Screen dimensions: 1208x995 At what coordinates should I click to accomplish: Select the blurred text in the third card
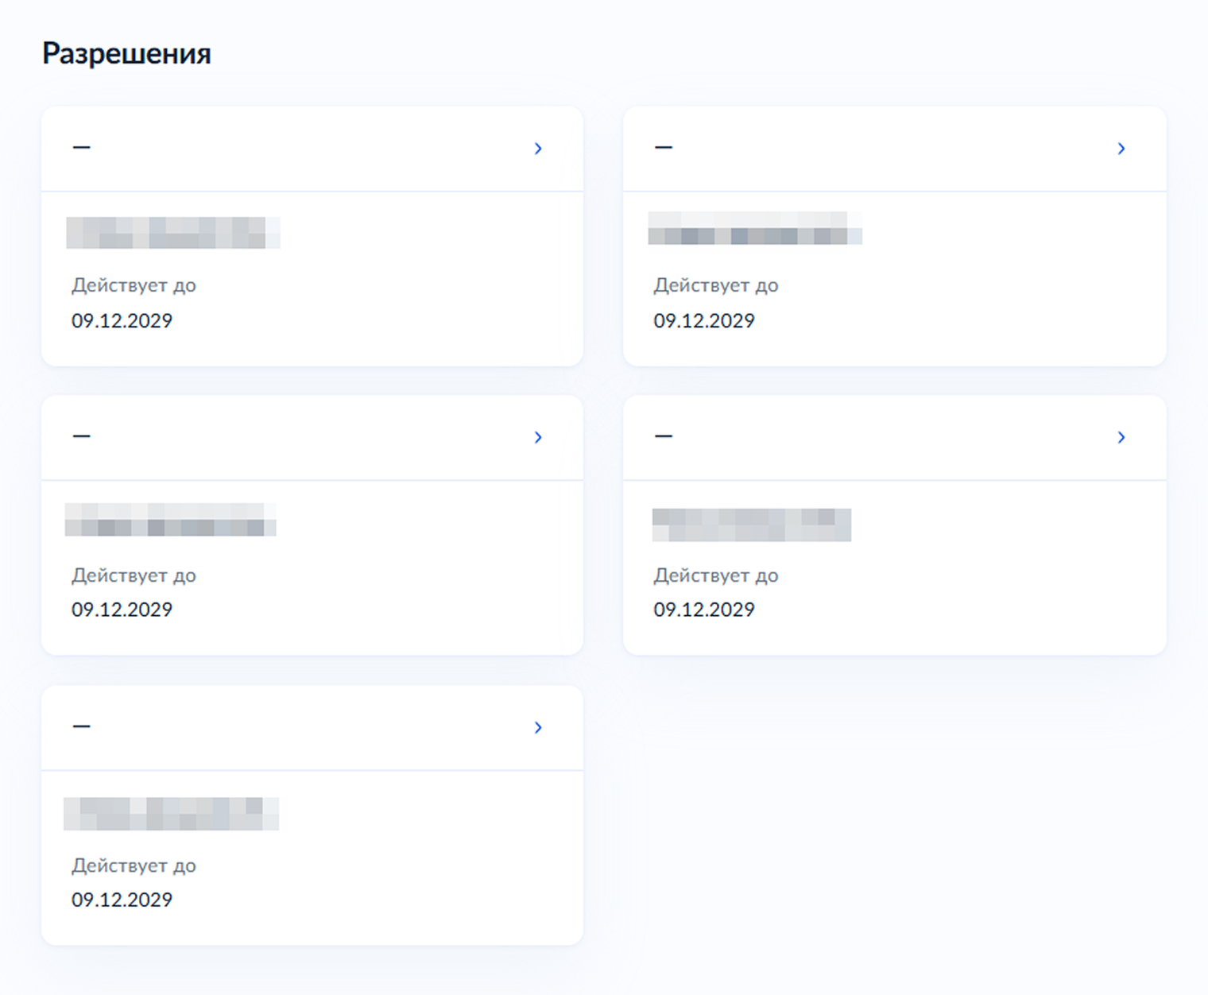pyautogui.click(x=171, y=520)
